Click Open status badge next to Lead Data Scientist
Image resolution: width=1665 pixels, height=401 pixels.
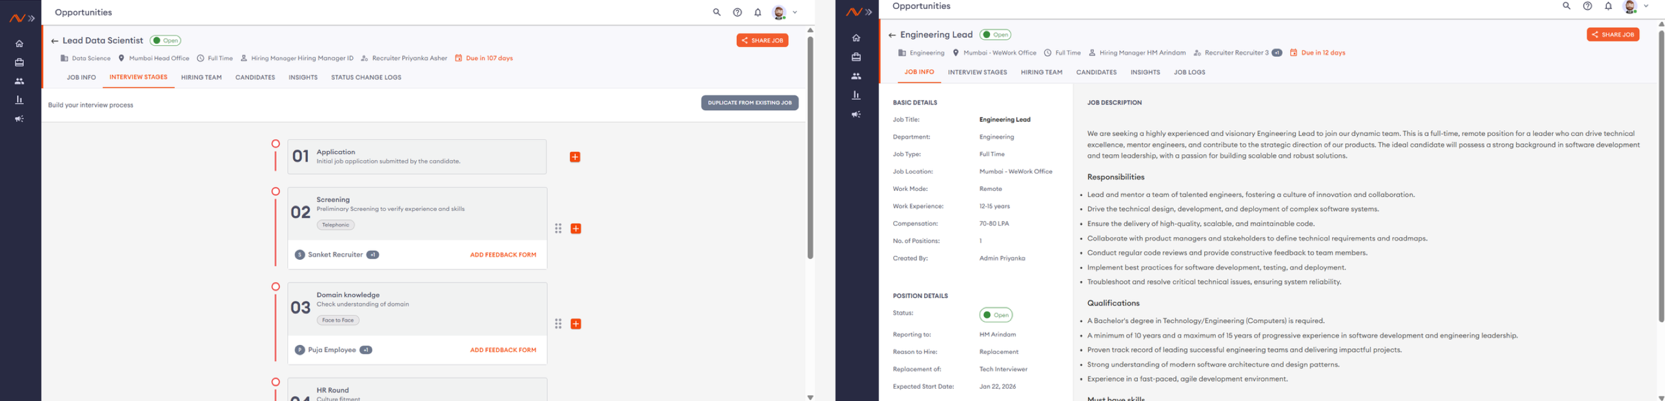(165, 41)
